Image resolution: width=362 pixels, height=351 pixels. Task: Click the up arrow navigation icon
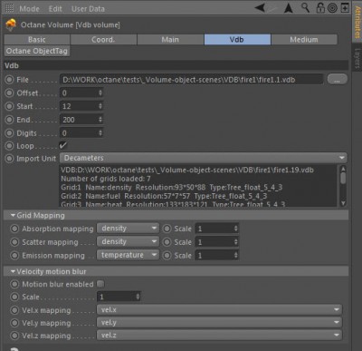289,8
